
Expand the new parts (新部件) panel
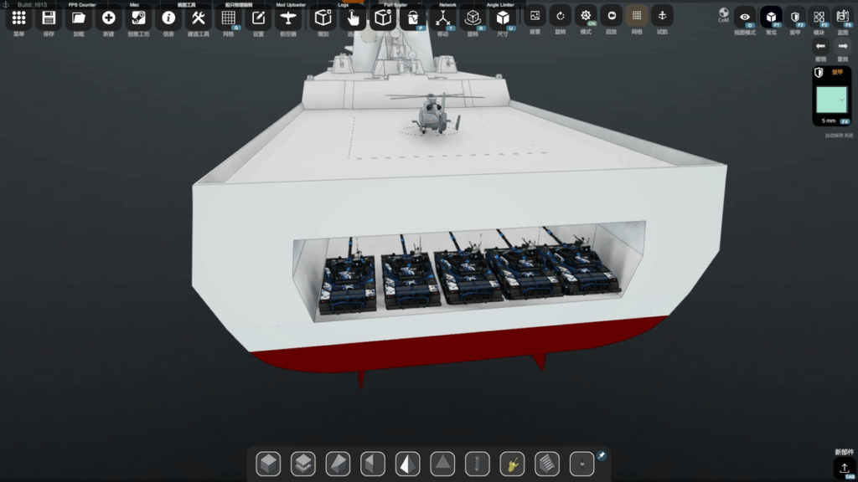[844, 467]
